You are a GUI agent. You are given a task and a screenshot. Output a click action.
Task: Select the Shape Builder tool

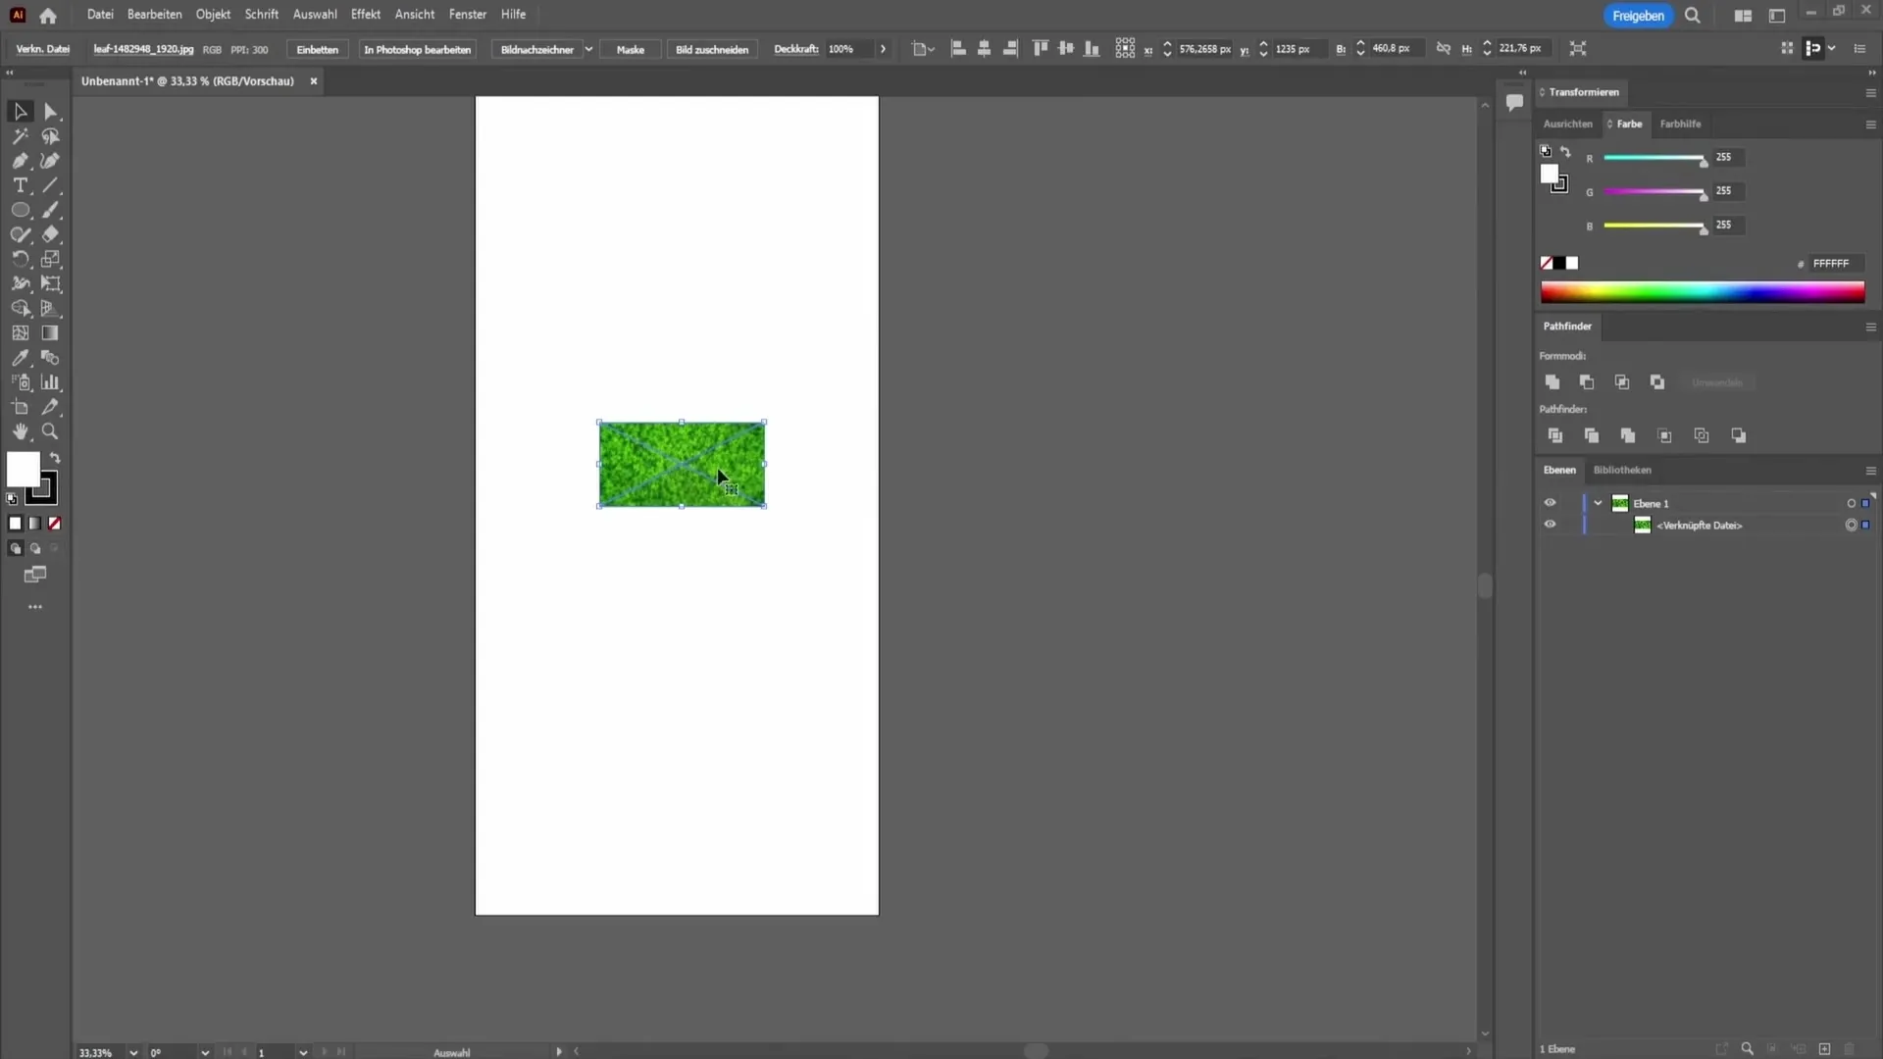click(20, 308)
